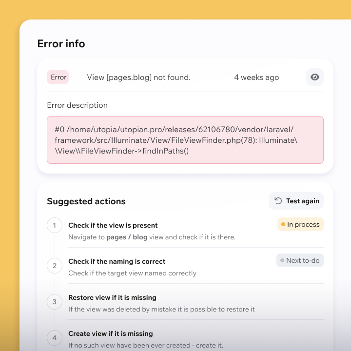Open Check if the view is present action
The height and width of the screenshot is (351, 351).
point(113,225)
